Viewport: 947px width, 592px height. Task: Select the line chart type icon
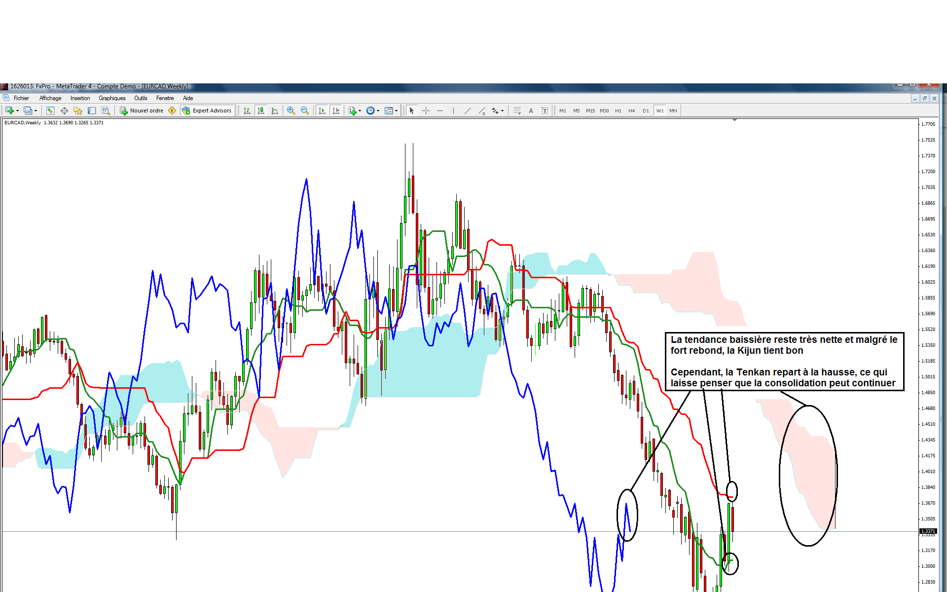(x=275, y=111)
